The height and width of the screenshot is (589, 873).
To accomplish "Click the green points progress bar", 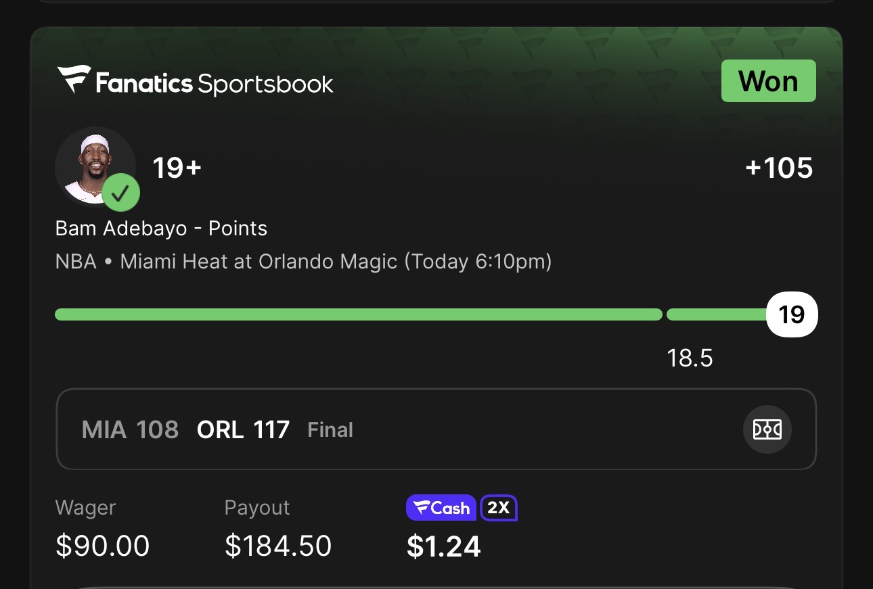I will coord(359,314).
